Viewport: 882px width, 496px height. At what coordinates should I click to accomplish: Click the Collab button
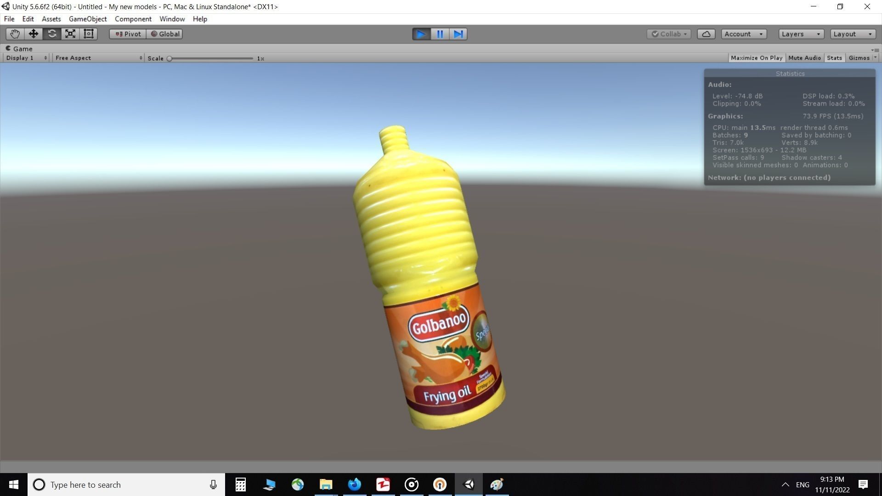pos(669,34)
